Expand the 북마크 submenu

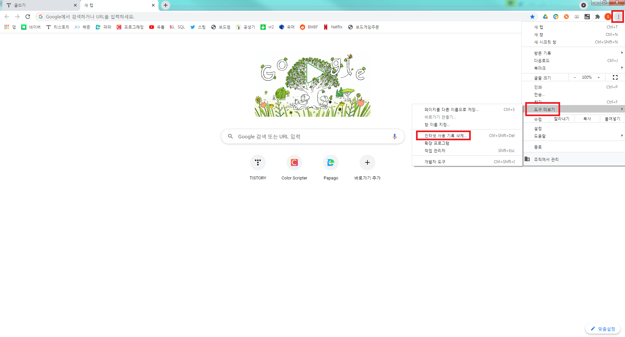[x=574, y=68]
